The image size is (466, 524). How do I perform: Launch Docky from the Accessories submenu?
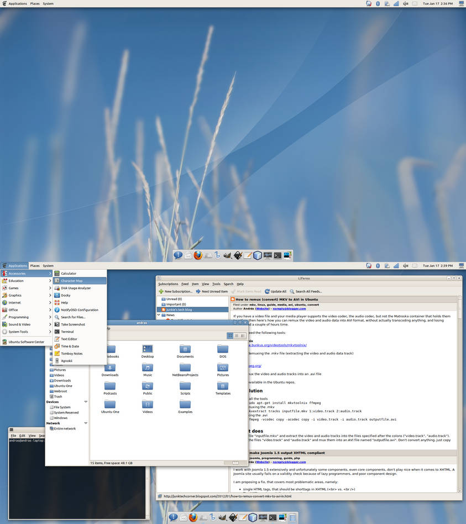click(x=80, y=295)
